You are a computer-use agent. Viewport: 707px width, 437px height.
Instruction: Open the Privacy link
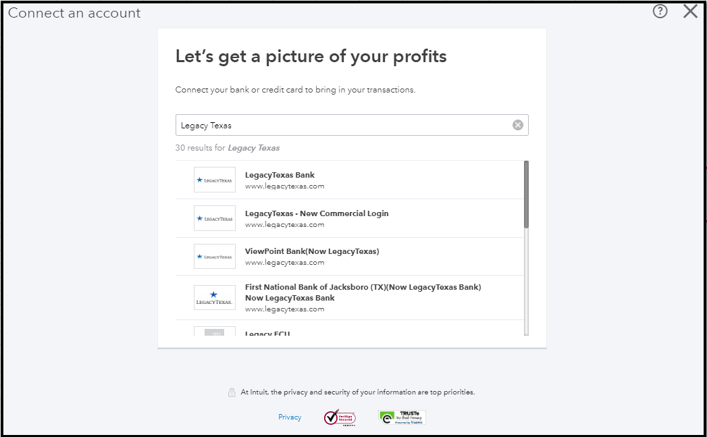point(290,417)
